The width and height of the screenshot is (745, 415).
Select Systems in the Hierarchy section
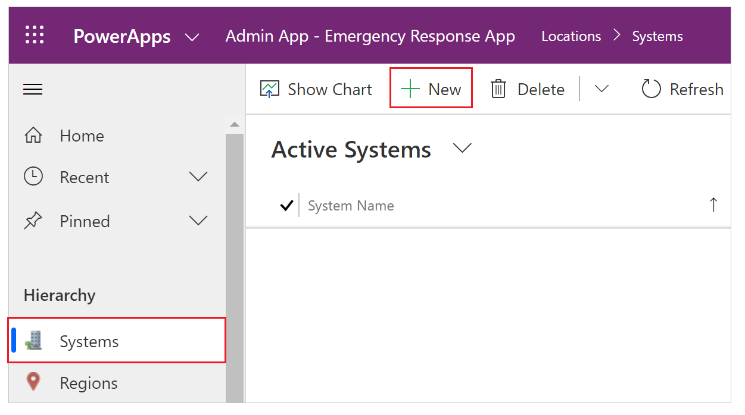click(117, 341)
